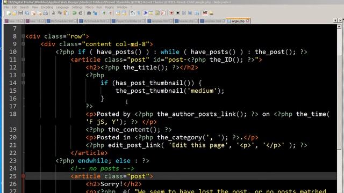Switch to the single.php tab
Screen dimensions: 344x193
coord(238,21)
